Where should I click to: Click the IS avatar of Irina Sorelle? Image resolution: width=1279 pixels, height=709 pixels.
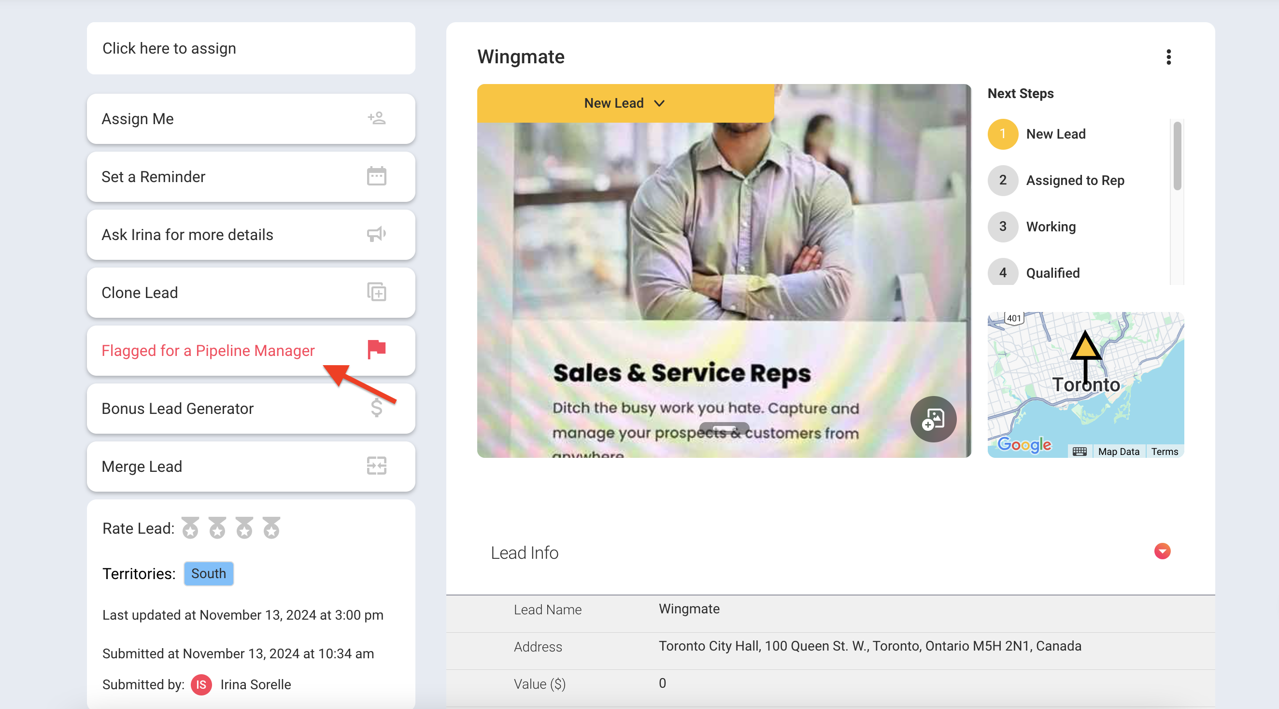point(201,685)
